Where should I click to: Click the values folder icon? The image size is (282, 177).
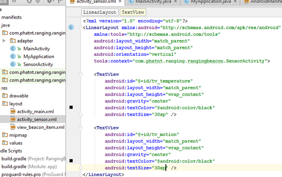tap(5, 143)
